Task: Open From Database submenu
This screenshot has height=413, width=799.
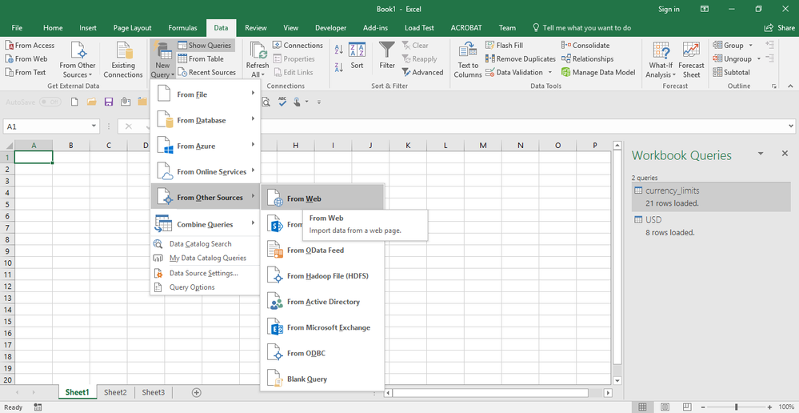Action: pyautogui.click(x=206, y=120)
